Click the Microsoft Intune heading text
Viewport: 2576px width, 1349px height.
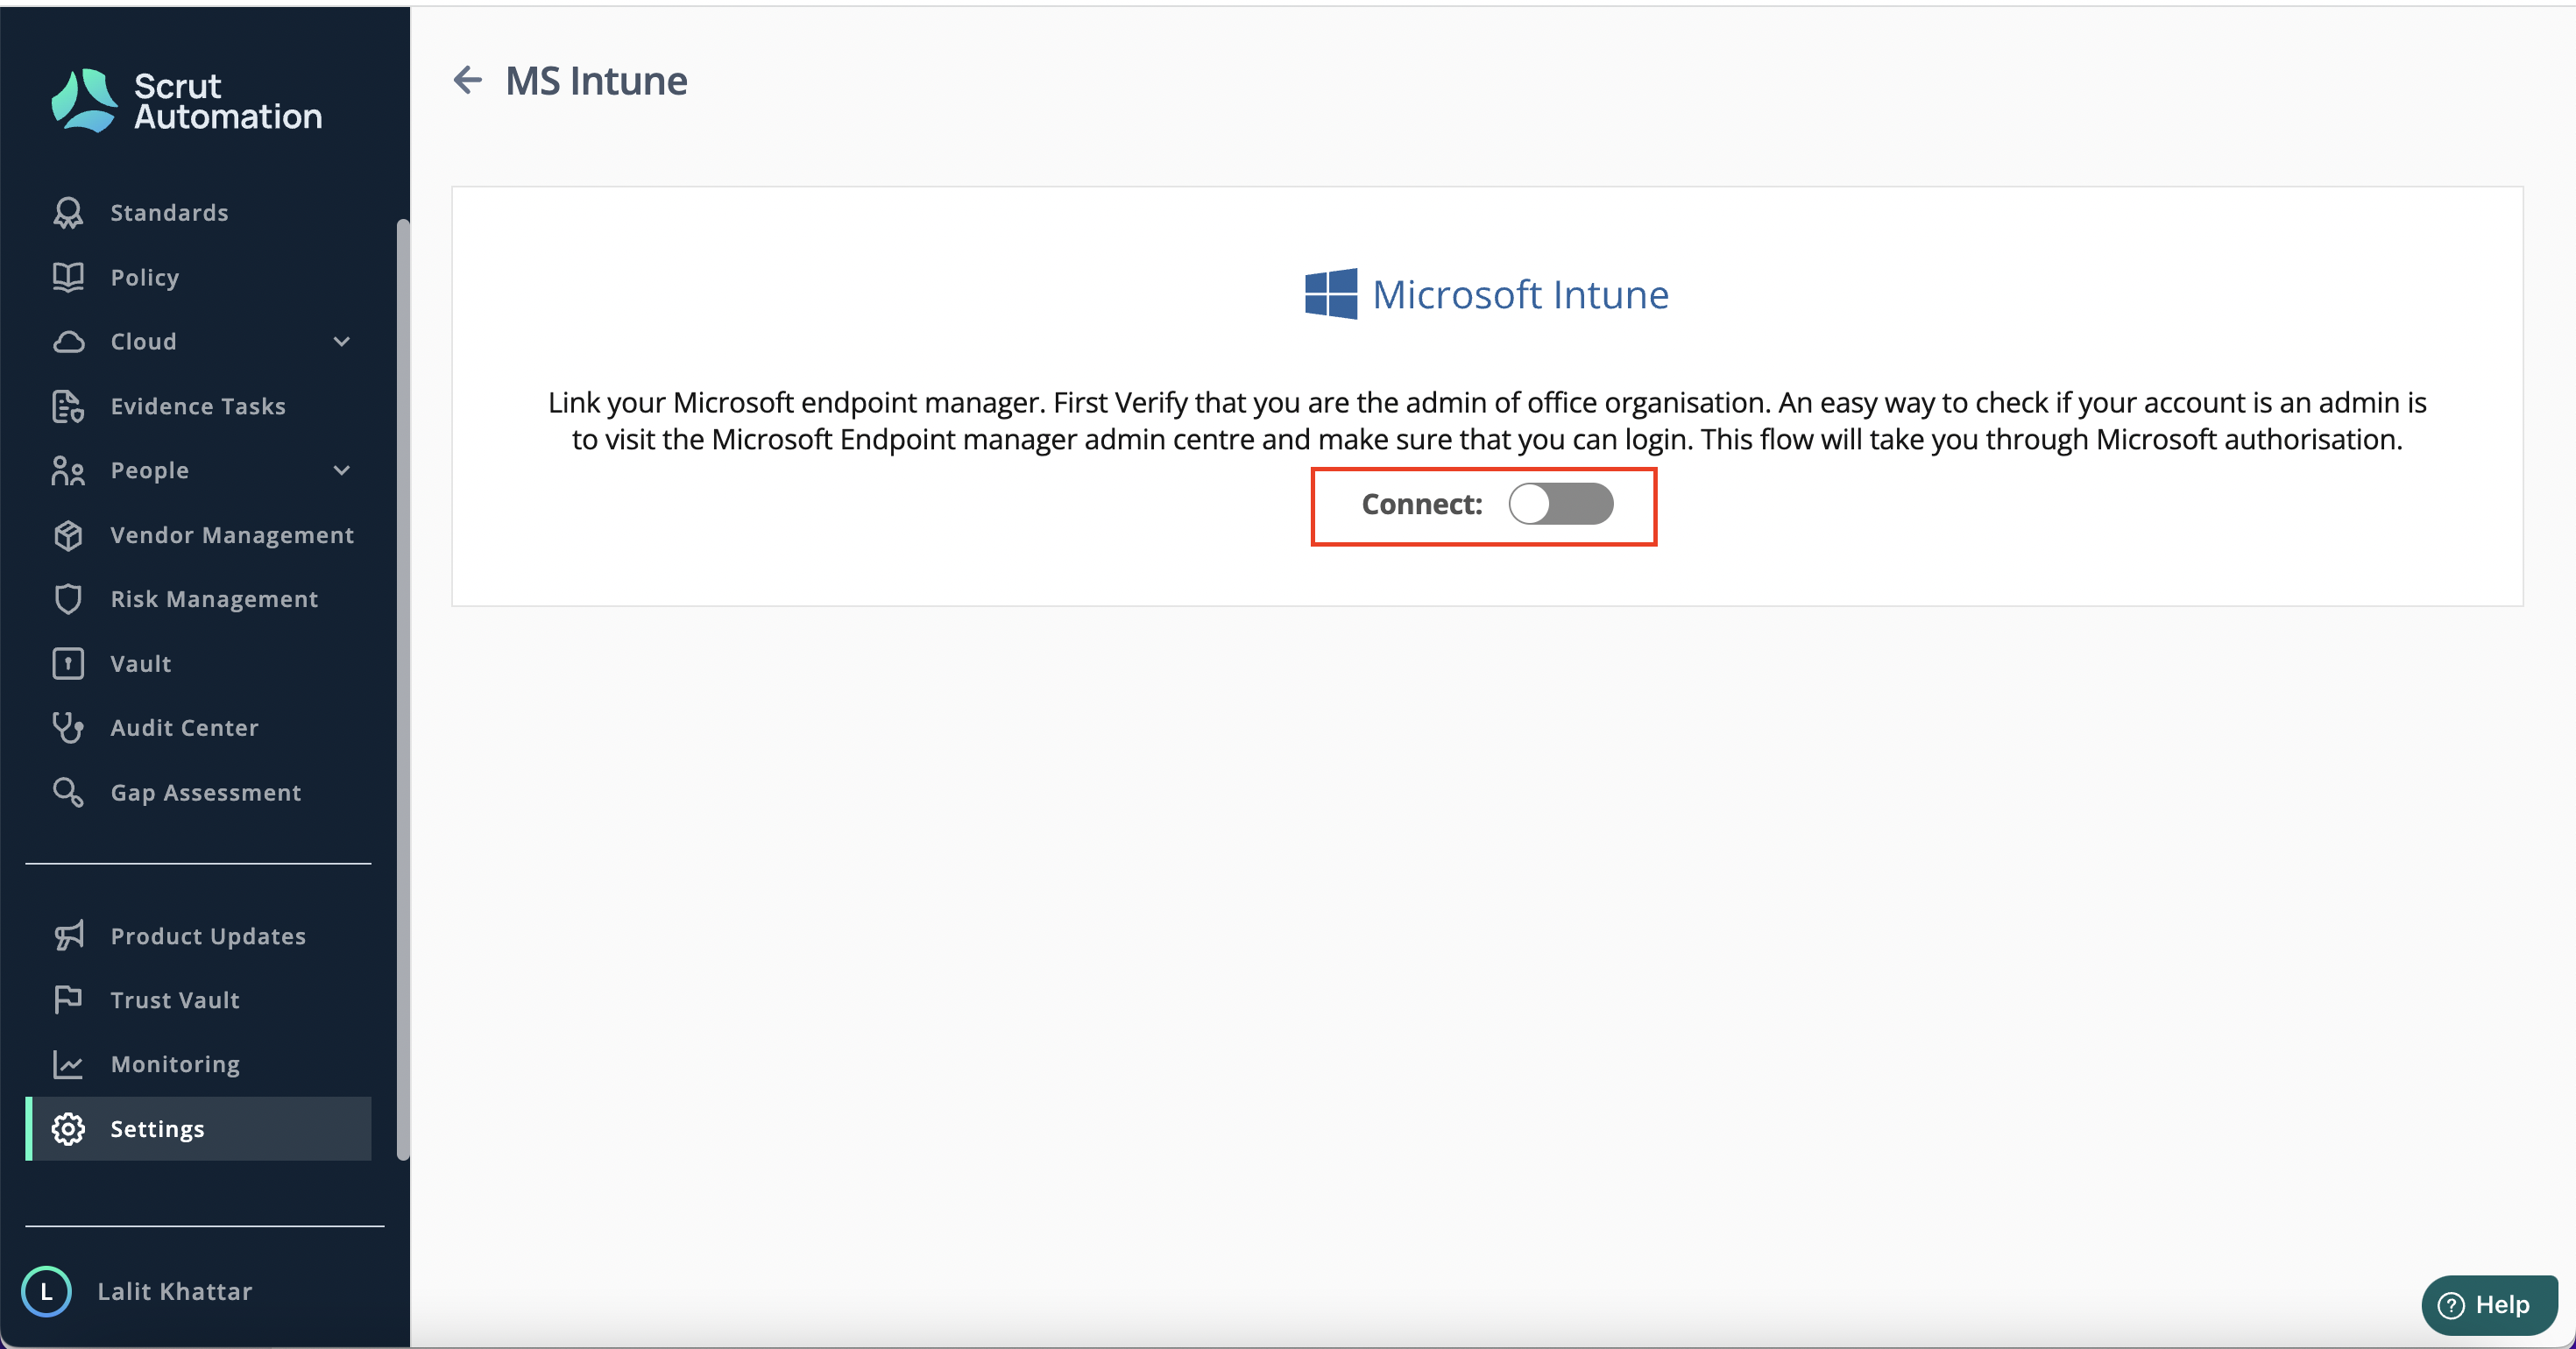[x=1520, y=294]
